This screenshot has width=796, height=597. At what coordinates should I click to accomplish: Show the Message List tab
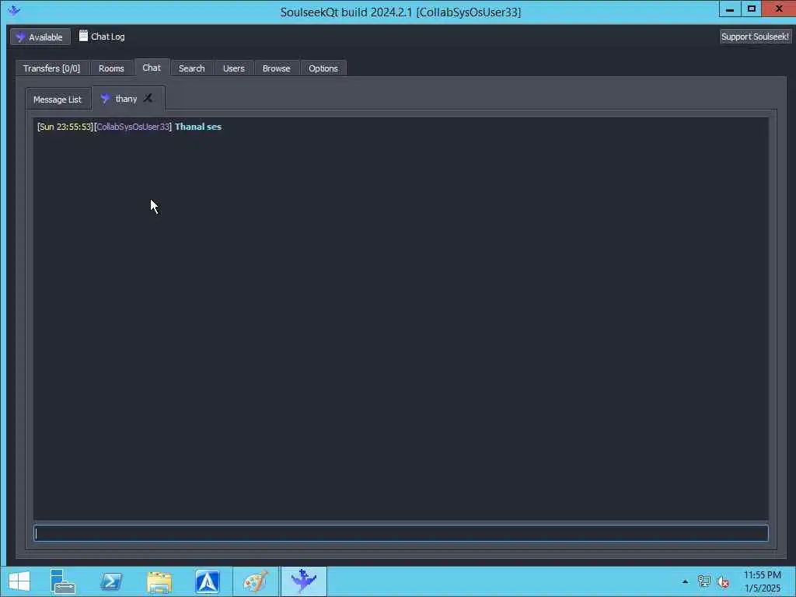(58, 99)
